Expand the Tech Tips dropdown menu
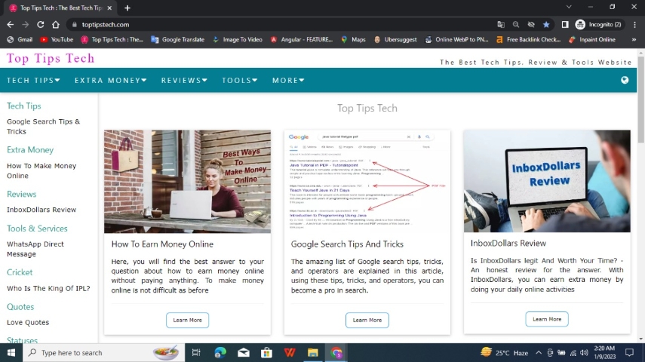The image size is (645, 362). tap(33, 80)
